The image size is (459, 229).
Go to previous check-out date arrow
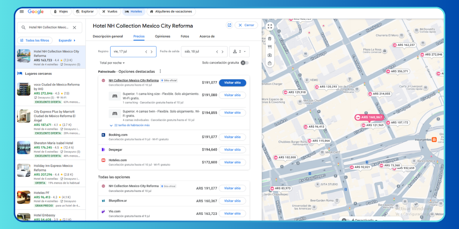(x=217, y=52)
